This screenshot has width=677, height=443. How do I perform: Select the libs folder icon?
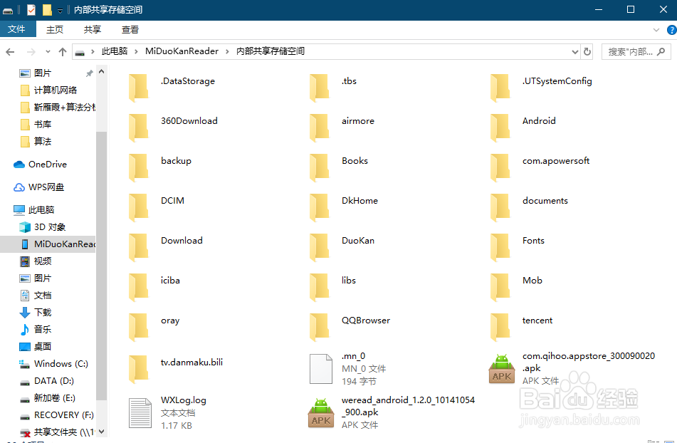pyautogui.click(x=320, y=287)
